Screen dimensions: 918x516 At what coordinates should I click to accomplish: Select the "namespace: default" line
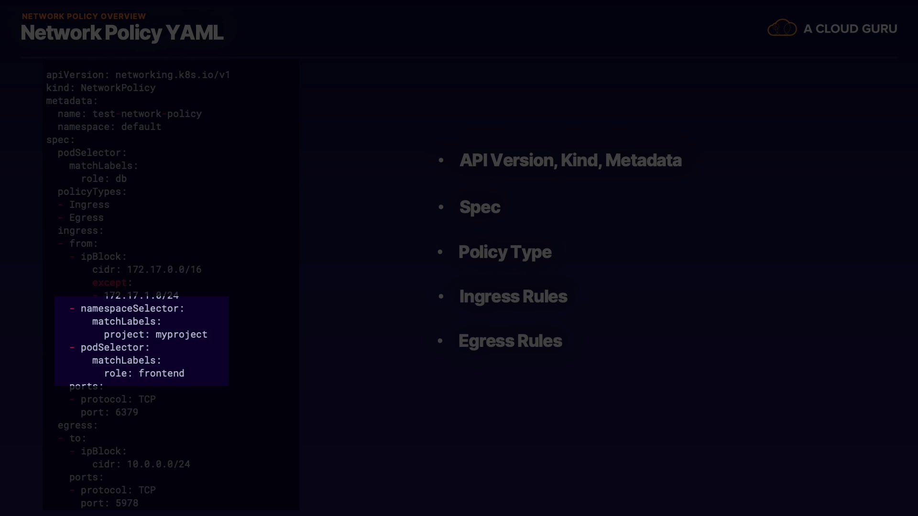coord(109,127)
